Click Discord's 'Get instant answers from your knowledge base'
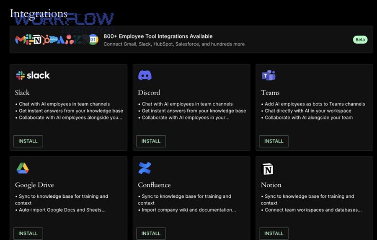 click(x=194, y=111)
